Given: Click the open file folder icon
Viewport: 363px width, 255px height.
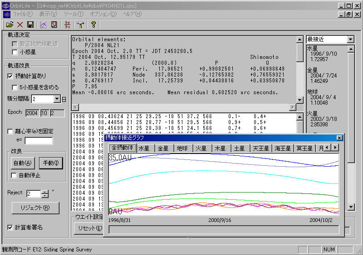Looking at the screenshot, I should 9,24.
